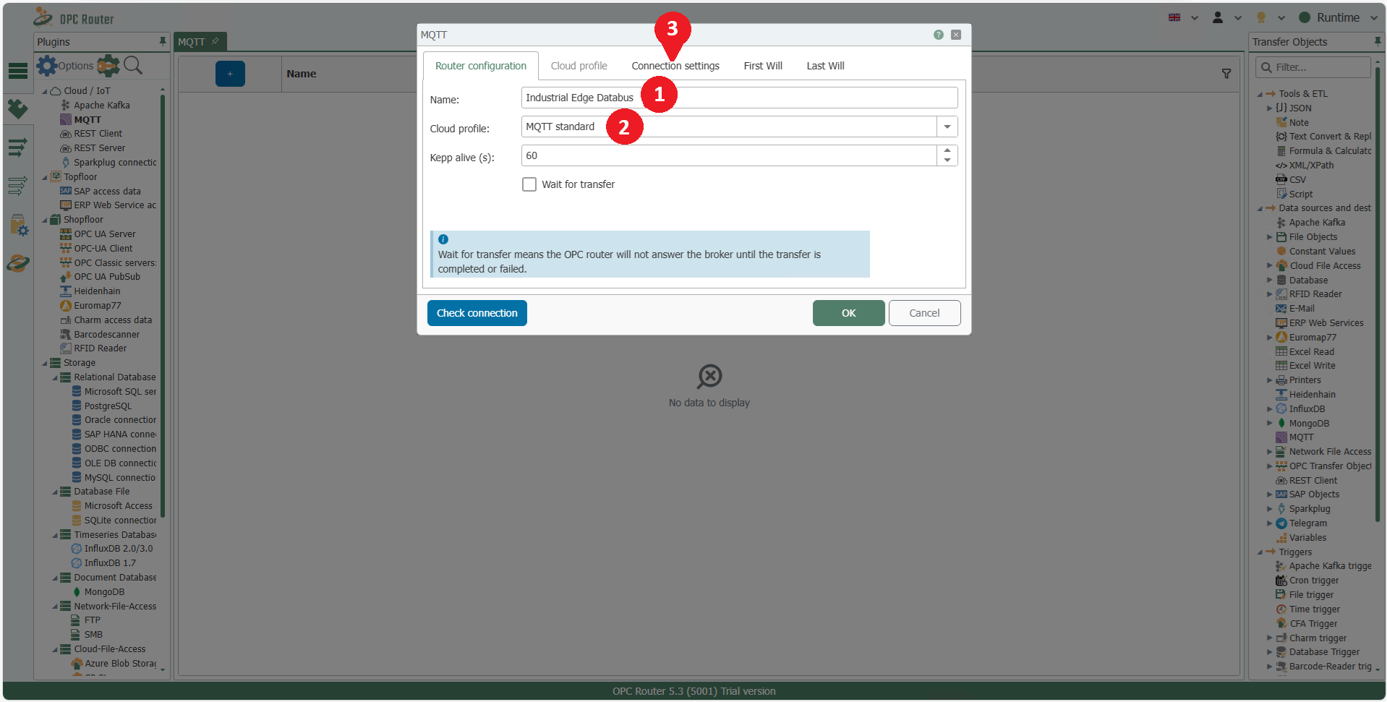Image resolution: width=1387 pixels, height=702 pixels.
Task: Collapse the Topfloor tree group
Action: click(x=45, y=177)
